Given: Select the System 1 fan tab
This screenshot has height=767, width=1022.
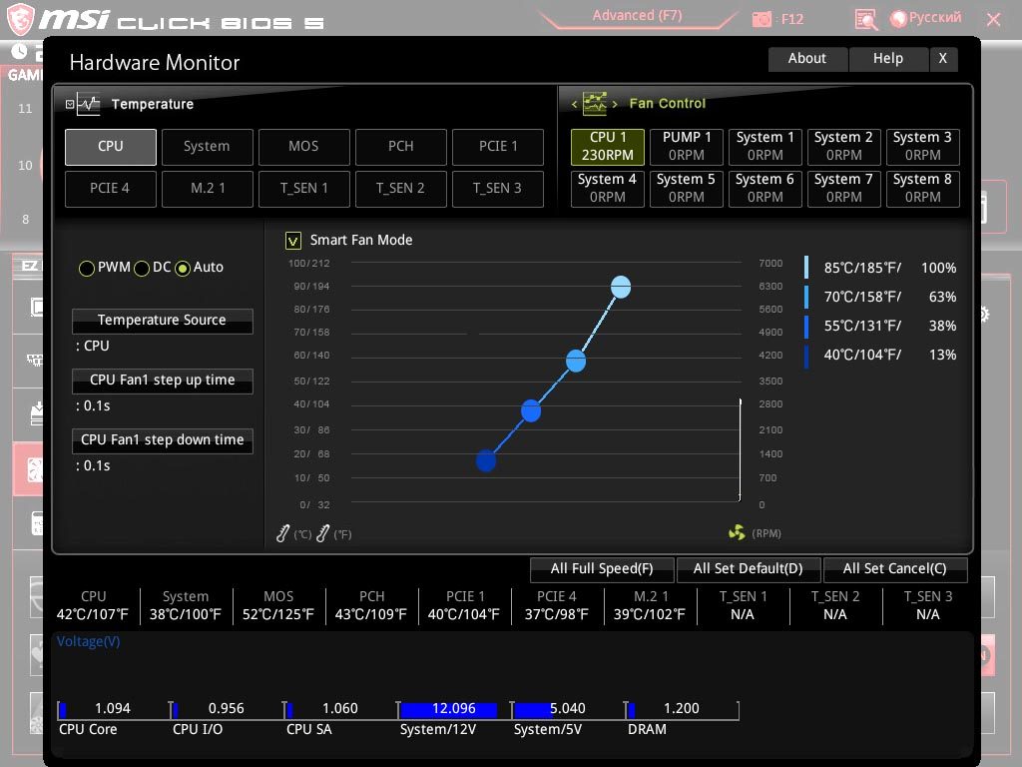Looking at the screenshot, I should tap(766, 147).
